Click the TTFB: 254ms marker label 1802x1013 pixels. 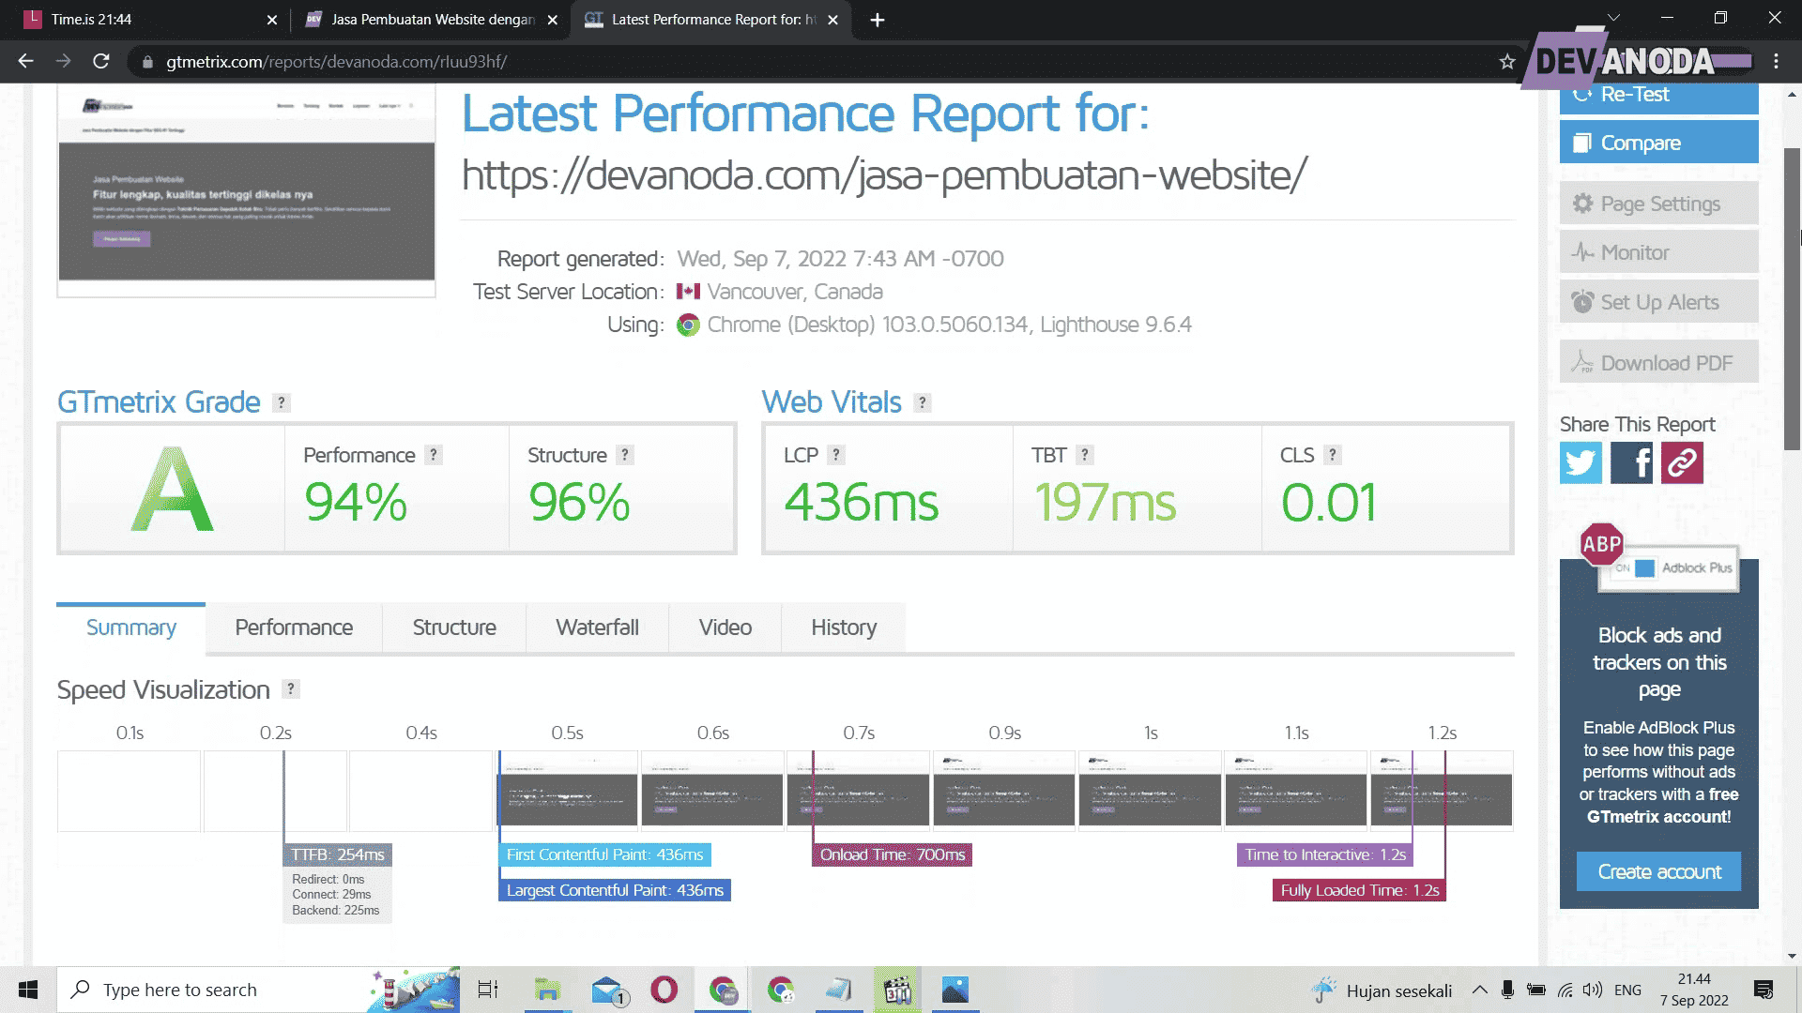pos(337,854)
